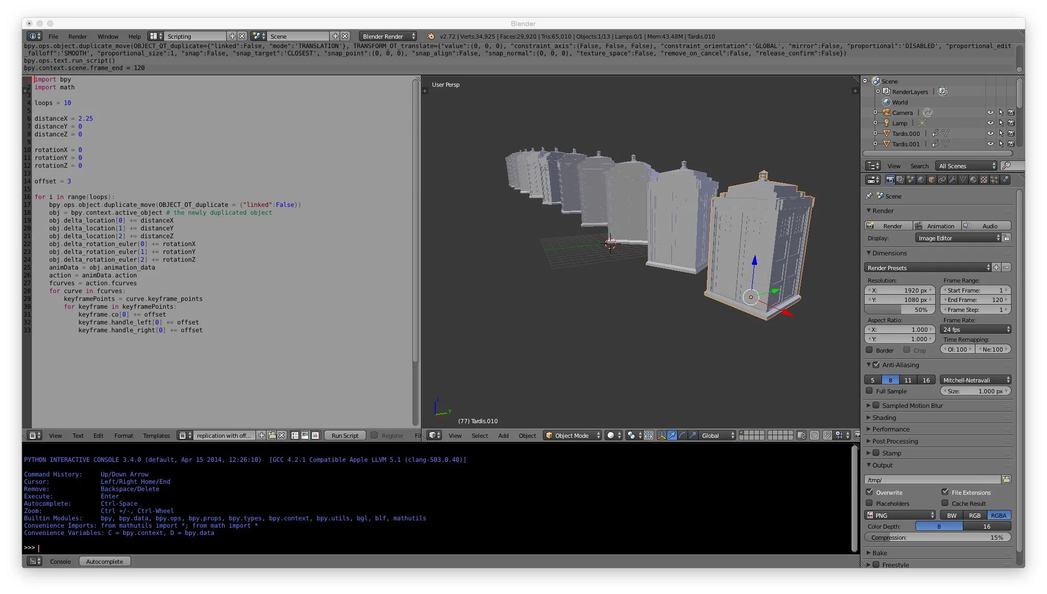Open Particles panel with sparkles icon

[994, 180]
